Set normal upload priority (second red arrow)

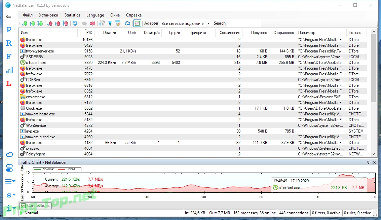(58, 23)
